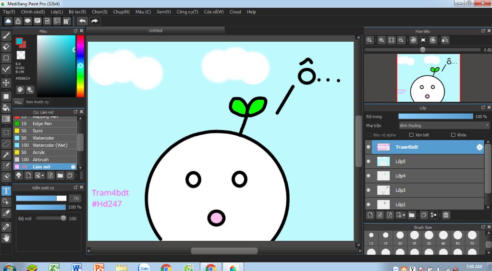Hide the Lớp5 layer
Image resolution: width=492 pixels, height=271 pixels.
(369, 161)
